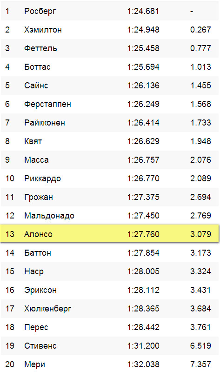Click driver name Хэмилтон
Image resolution: width=220 pixels, height=377 pixels.
(43, 30)
